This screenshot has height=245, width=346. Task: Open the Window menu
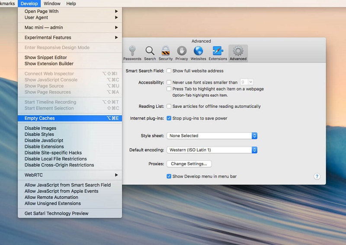(x=52, y=3)
